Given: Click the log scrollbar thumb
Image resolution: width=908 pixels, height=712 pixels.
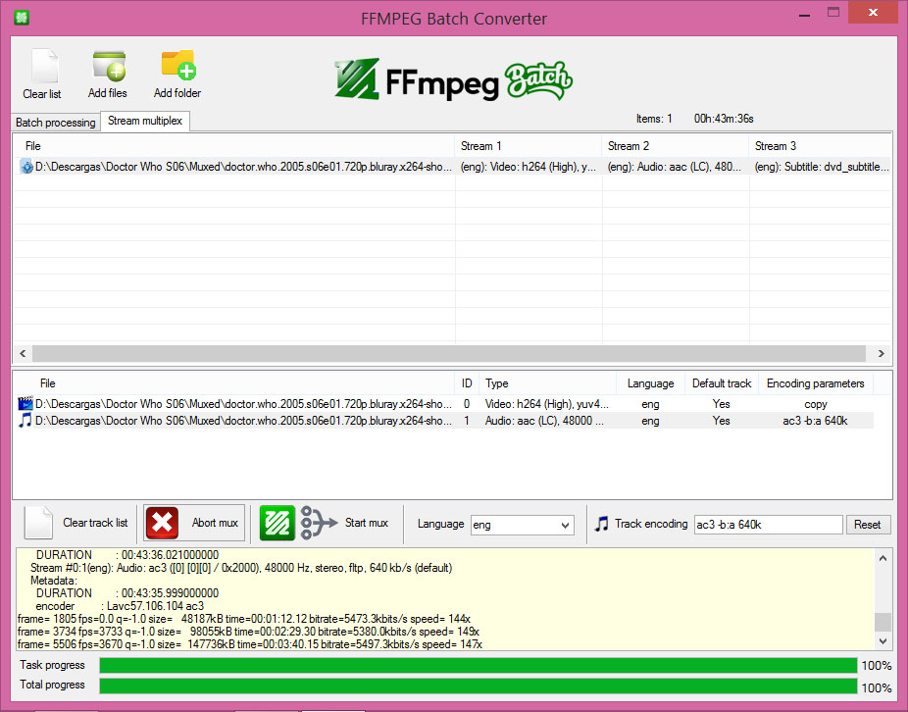Looking at the screenshot, I should [x=883, y=622].
